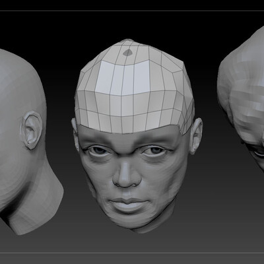Click the dark triangular marker atop the skull cap
The height and width of the screenshot is (264, 264).
pos(127,52)
